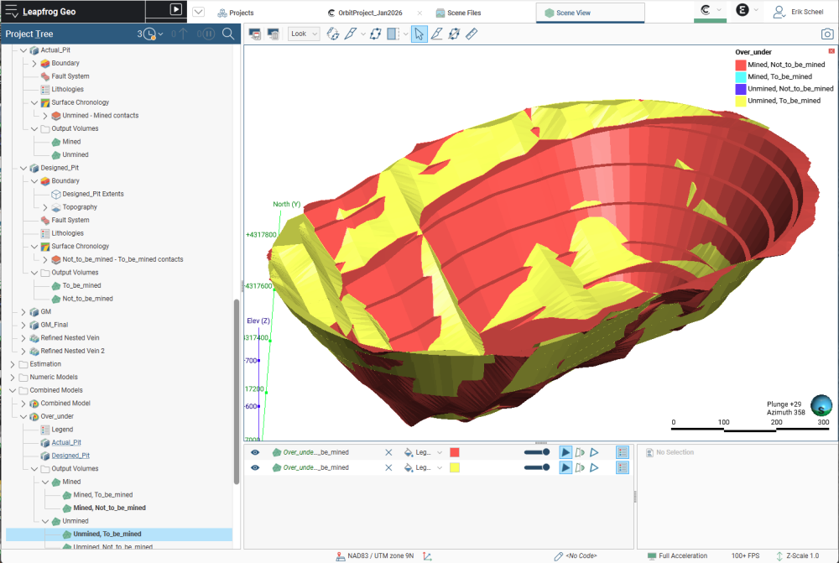The image size is (839, 563).
Task: Close the Over_under legend
Action: [x=831, y=51]
